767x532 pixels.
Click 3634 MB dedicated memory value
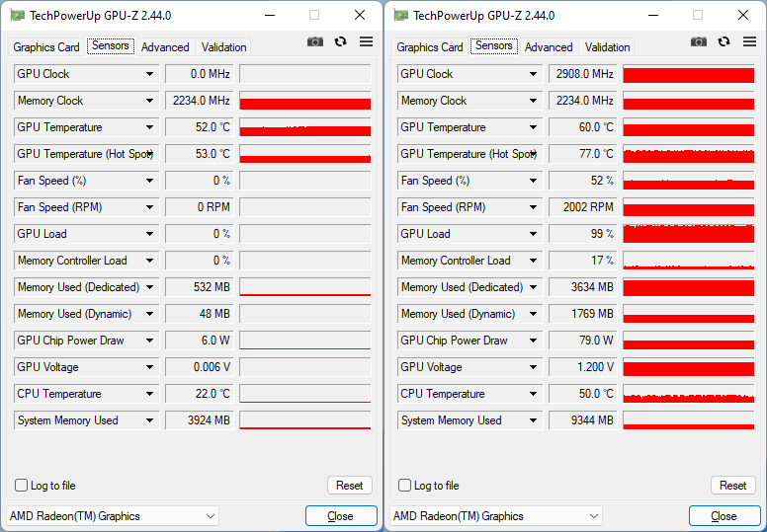[x=583, y=287]
